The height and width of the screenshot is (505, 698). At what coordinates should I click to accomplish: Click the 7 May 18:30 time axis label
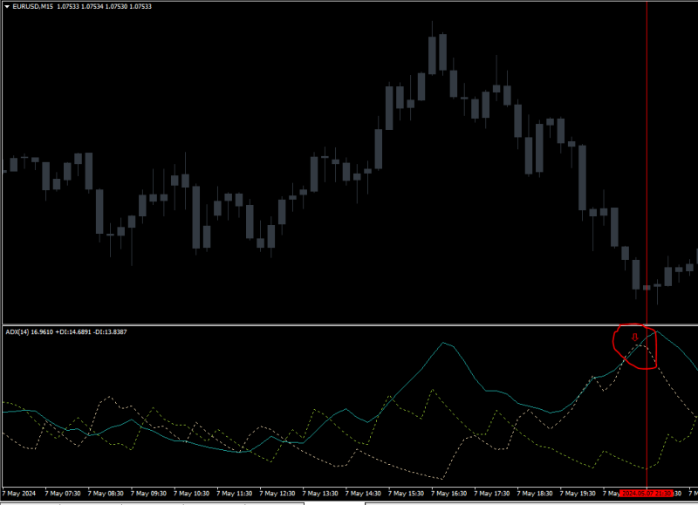tap(535, 494)
